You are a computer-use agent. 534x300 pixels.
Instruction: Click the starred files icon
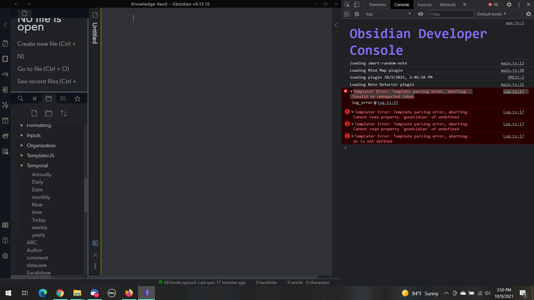77,98
